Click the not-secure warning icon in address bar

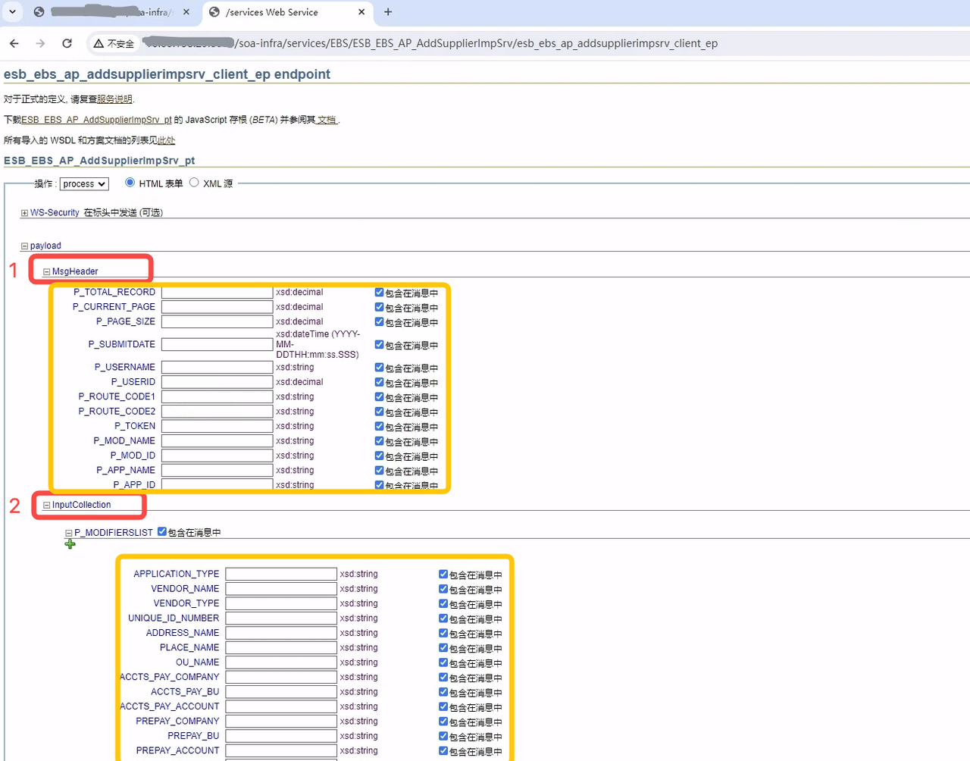(x=99, y=43)
